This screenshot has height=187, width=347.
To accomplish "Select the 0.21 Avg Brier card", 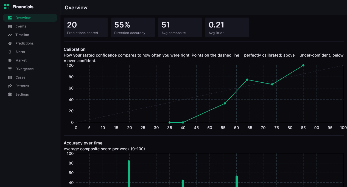I will pos(227,27).
